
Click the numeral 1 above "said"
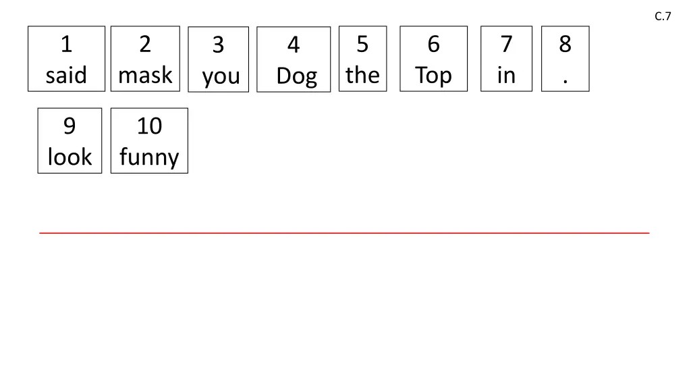click(x=66, y=45)
